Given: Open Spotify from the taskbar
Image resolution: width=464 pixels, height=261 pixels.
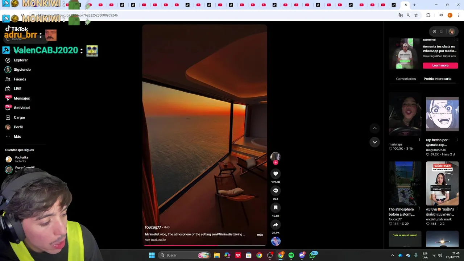Looking at the screenshot, I should [x=291, y=255].
